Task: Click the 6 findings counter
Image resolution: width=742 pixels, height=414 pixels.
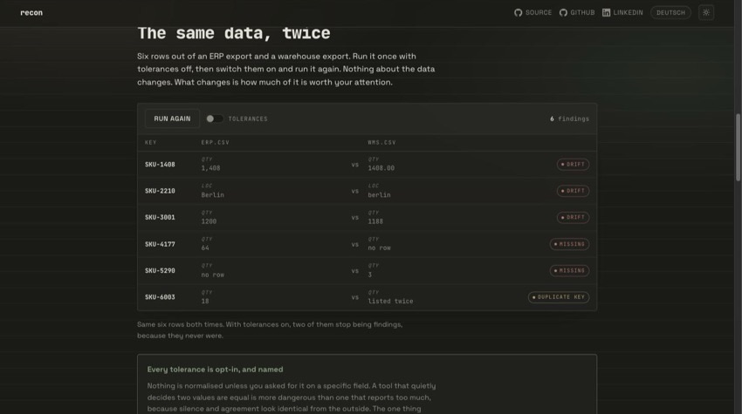Action: [570, 119]
